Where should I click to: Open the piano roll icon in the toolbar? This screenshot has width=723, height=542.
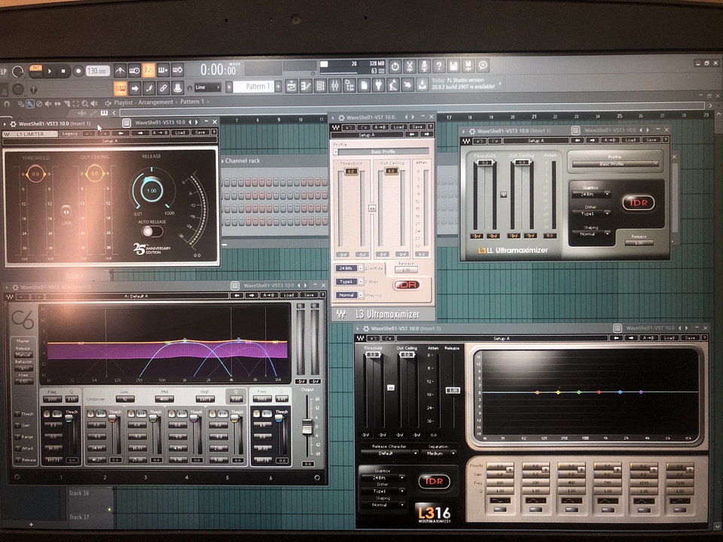click(306, 86)
